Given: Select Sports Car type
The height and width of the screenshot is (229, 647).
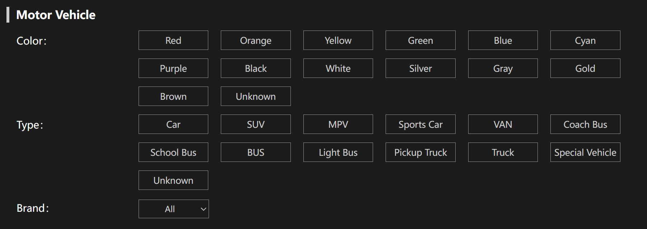Looking at the screenshot, I should 420,124.
